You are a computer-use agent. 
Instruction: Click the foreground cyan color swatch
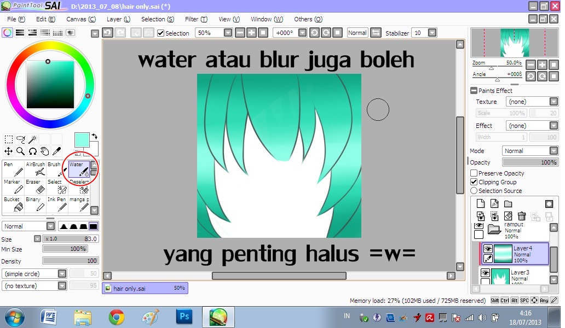point(82,139)
